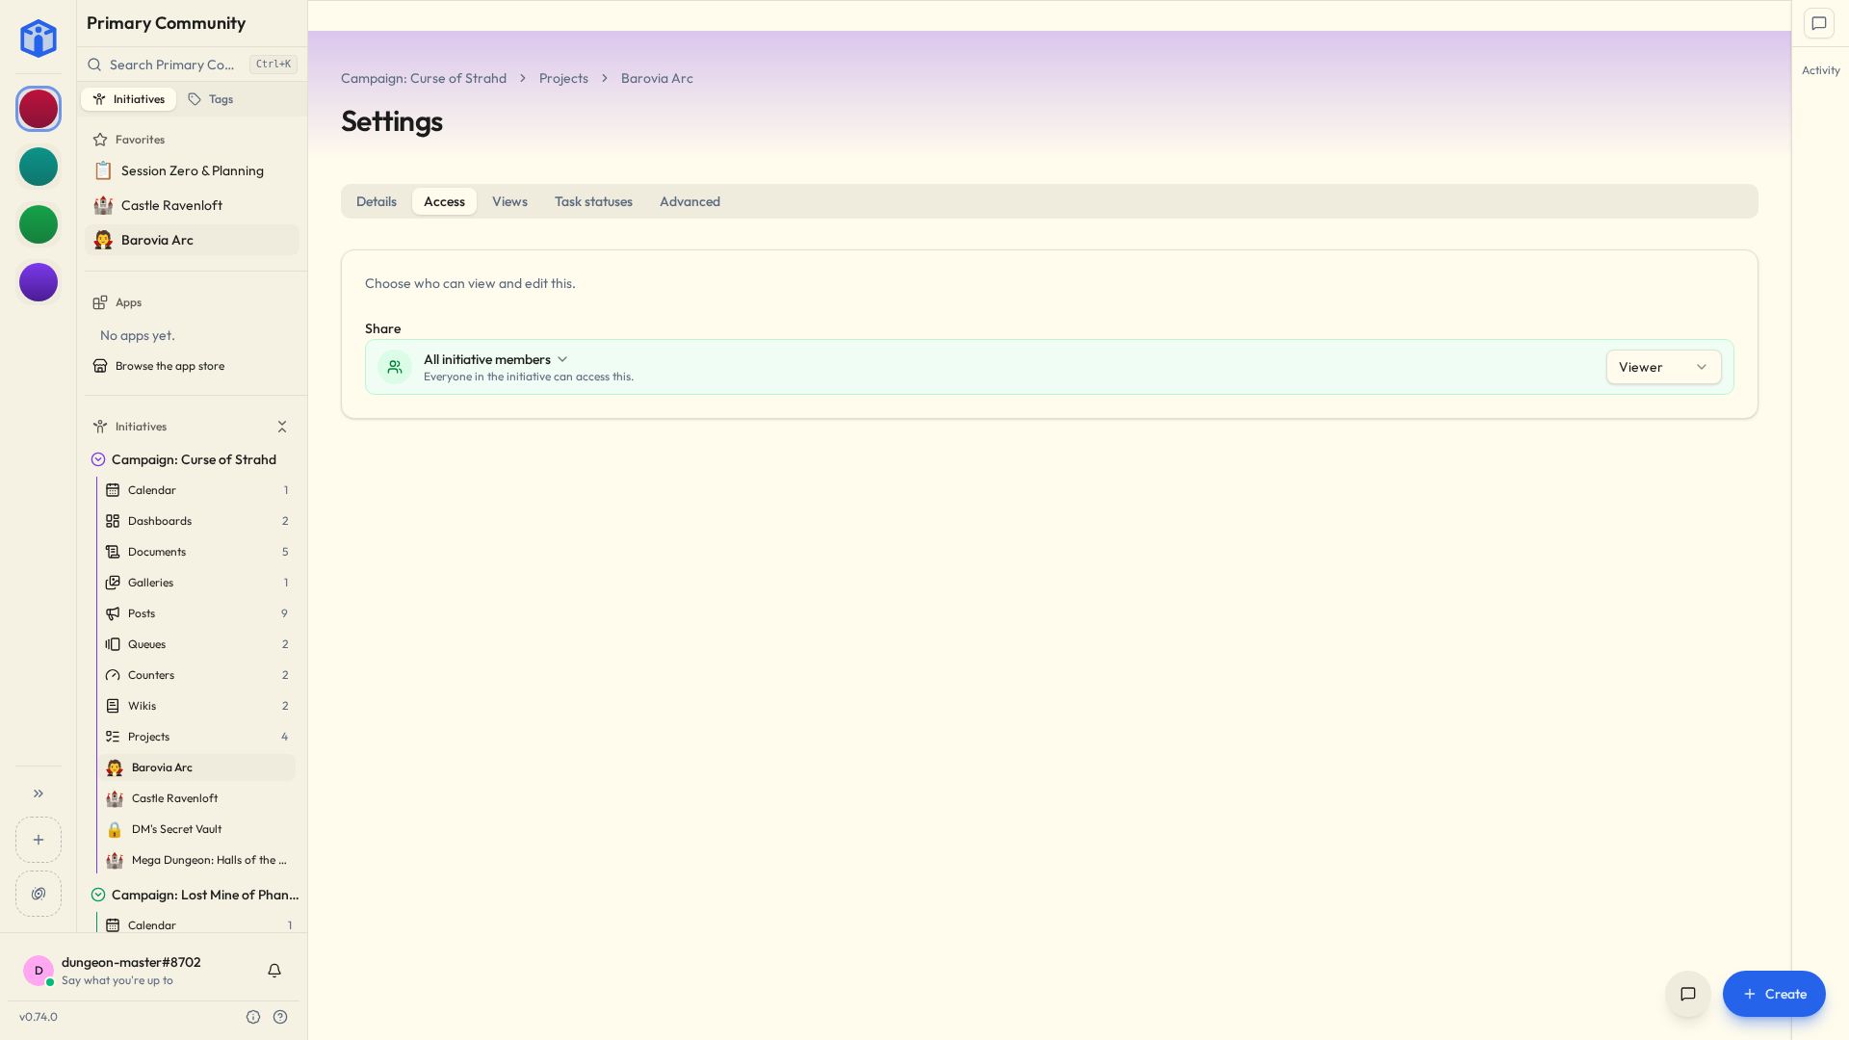
Task: Select the crimson community avatar
Action: (39, 109)
